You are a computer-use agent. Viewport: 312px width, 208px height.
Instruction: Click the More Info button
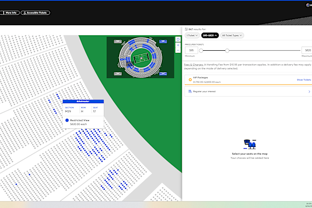[x=10, y=13]
